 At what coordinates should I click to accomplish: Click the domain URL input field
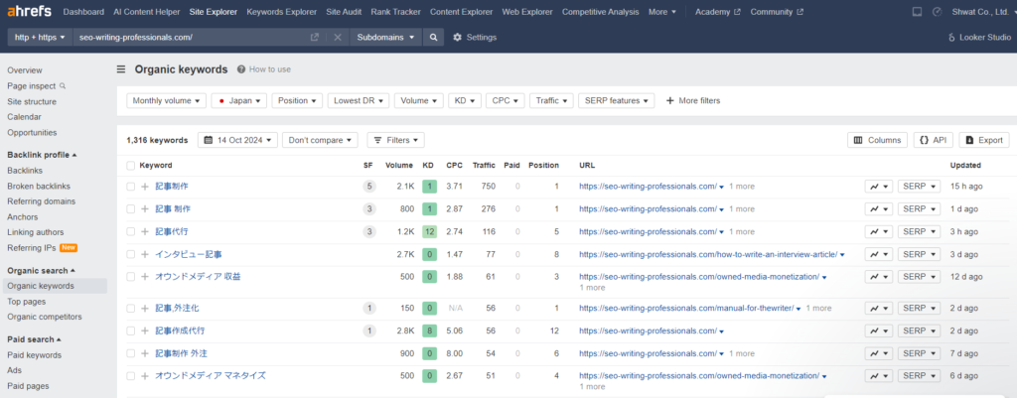(x=189, y=37)
